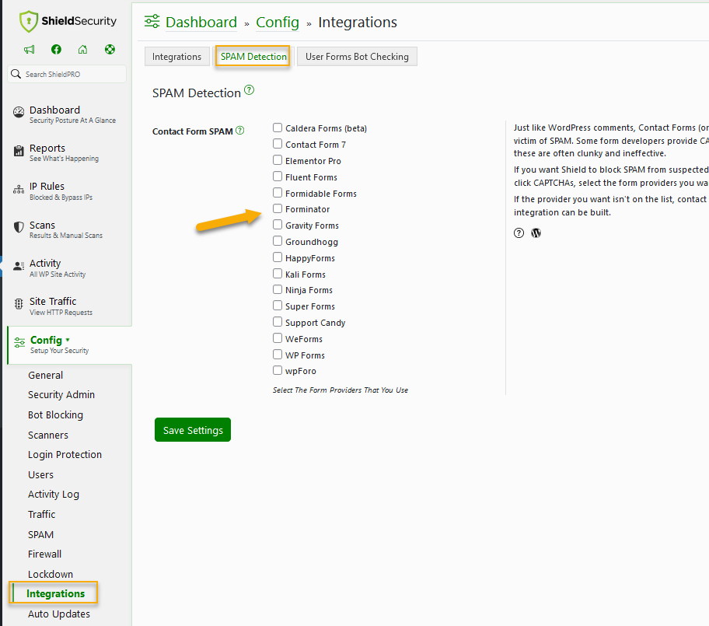Click the Site Traffic icon

[19, 304]
